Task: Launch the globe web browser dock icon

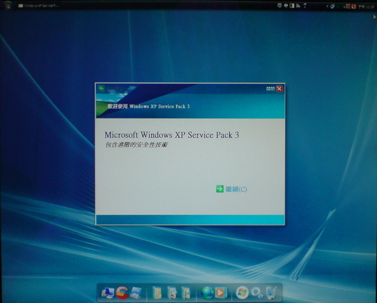Action: pyautogui.click(x=207, y=293)
